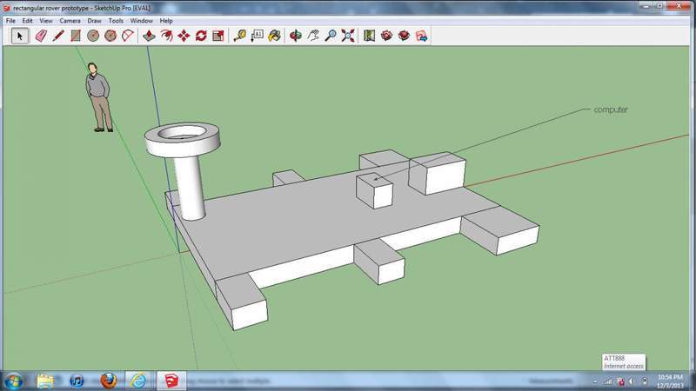Activate the Rectangle drawing tool
The height and width of the screenshot is (391, 696).
(76, 36)
